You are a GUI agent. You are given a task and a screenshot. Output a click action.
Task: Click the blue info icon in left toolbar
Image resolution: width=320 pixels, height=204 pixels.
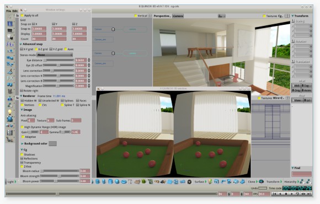coord(10,24)
